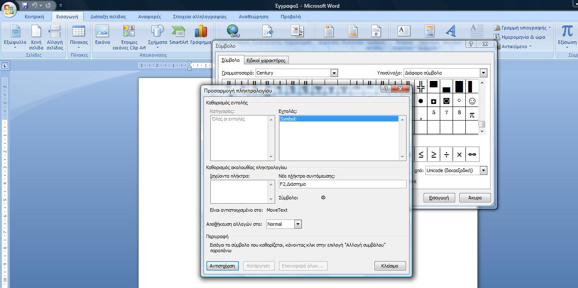Screen dimensions: 578x288
Task: Open the Πίνακας table tool
Action: (x=79, y=37)
